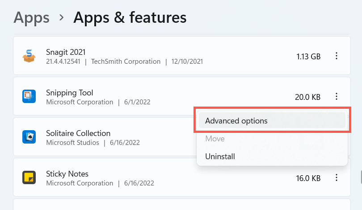Select the Move entry in the context menu

[x=215, y=139]
